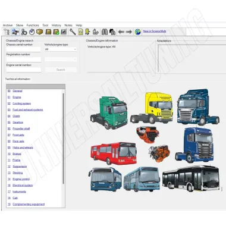Open the Gearbox link
This screenshot has height=226, width=226.
[18, 123]
